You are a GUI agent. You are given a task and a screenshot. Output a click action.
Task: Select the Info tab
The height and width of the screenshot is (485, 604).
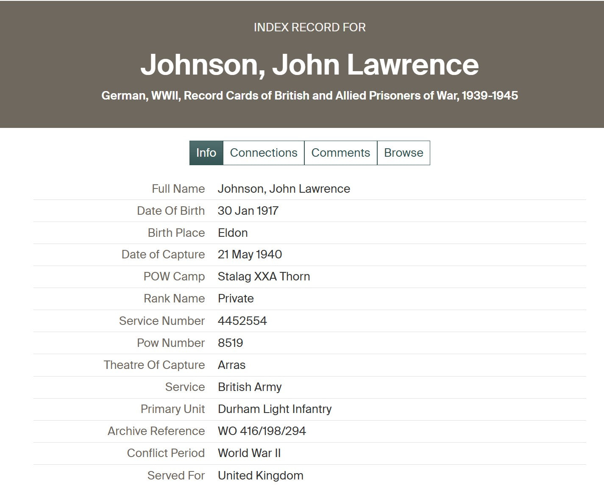206,153
